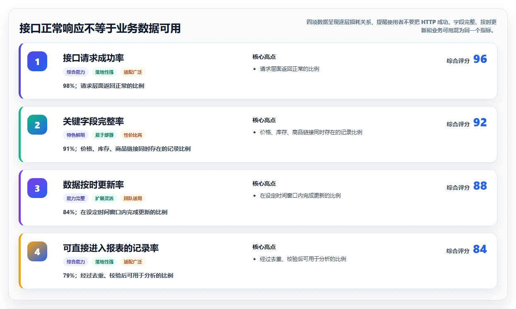Click 适配广泛 tag under 可直接进入报表的记录率

133,262
